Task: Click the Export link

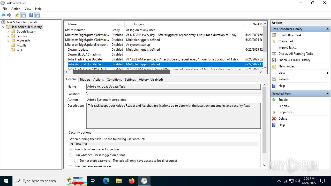Action: [284, 106]
